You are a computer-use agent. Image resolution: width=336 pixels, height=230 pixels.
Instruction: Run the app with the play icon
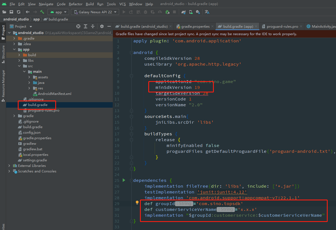click(124, 12)
